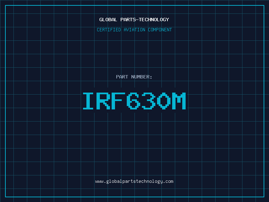
Task: Click the word CERTIFIED in the subtitle
Action: pyautogui.click(x=109, y=30)
